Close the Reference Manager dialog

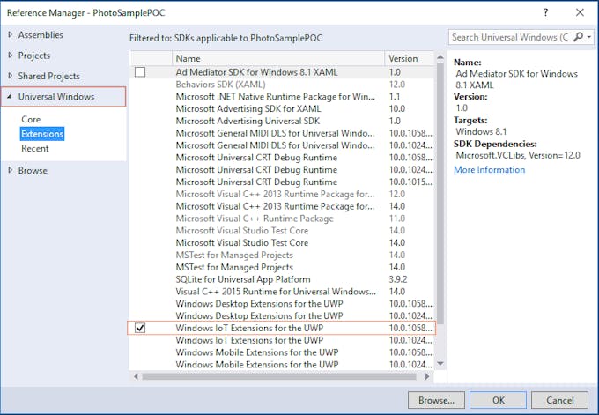pyautogui.click(x=580, y=12)
